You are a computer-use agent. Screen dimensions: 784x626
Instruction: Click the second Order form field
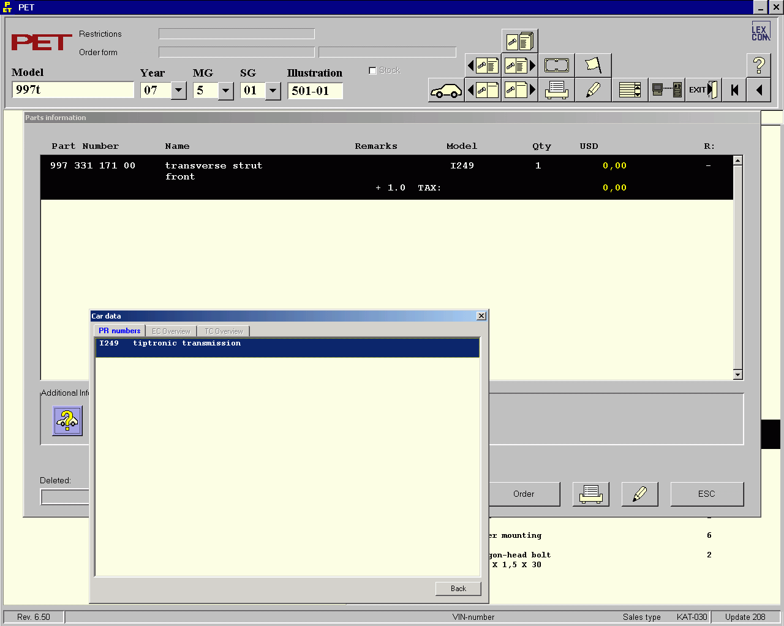click(387, 52)
